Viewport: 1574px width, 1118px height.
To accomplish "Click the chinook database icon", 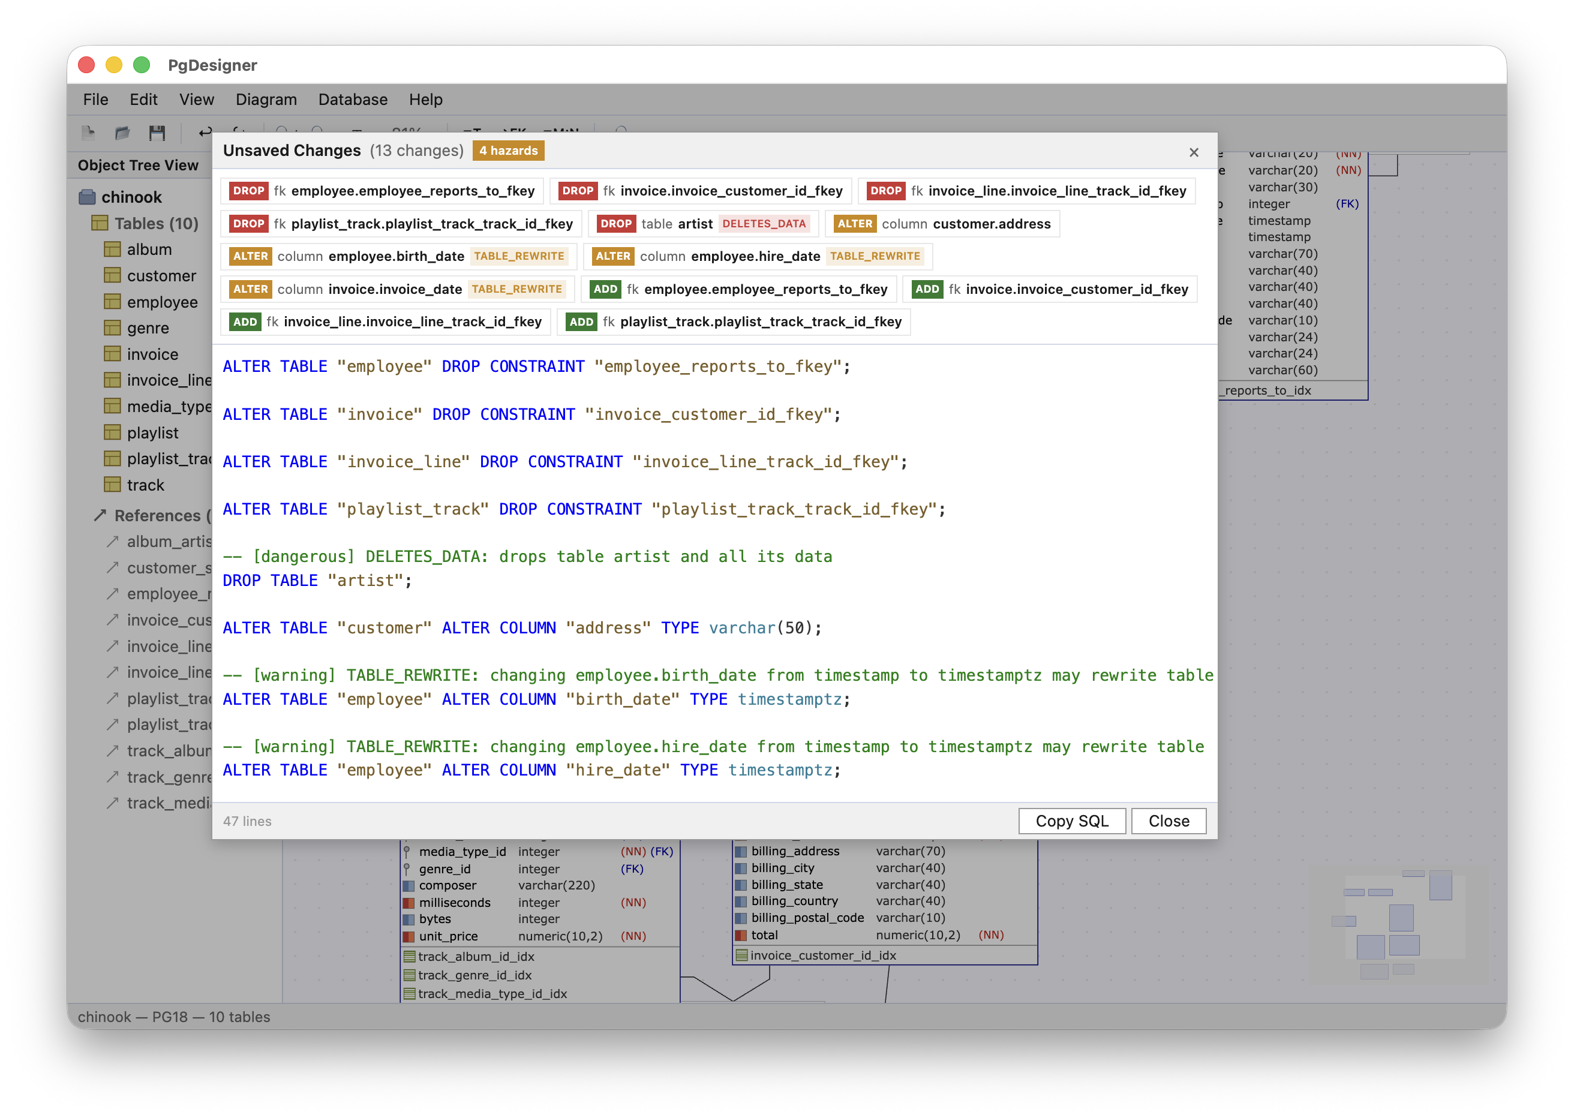I will 88,197.
